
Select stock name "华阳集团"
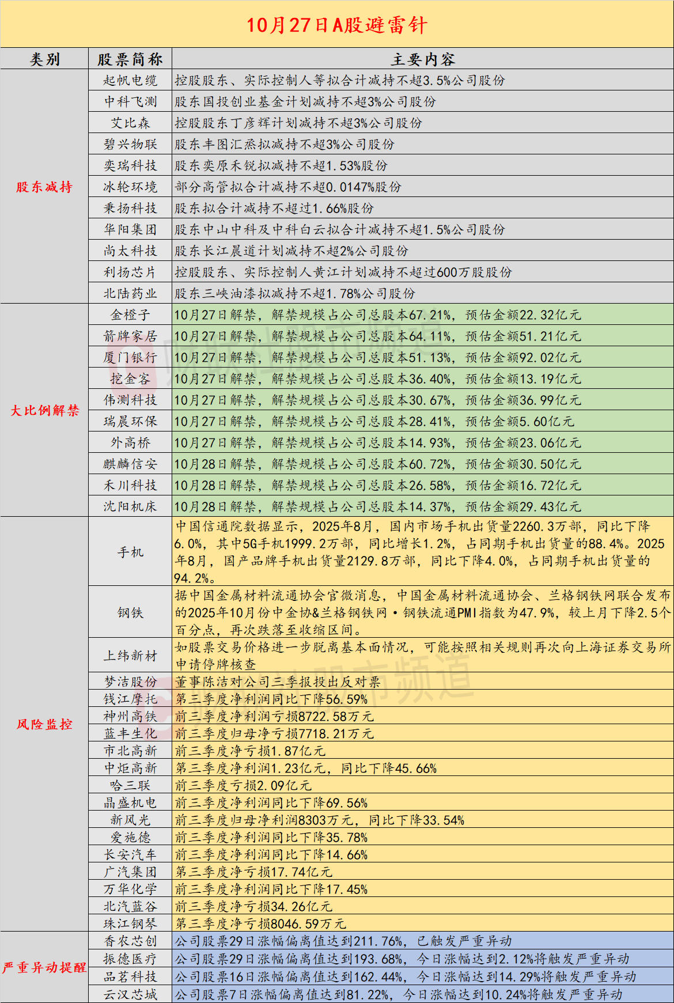pyautogui.click(x=130, y=230)
